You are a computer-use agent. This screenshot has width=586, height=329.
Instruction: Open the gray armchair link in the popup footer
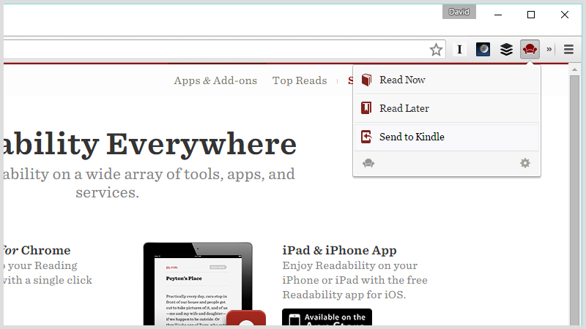(368, 163)
